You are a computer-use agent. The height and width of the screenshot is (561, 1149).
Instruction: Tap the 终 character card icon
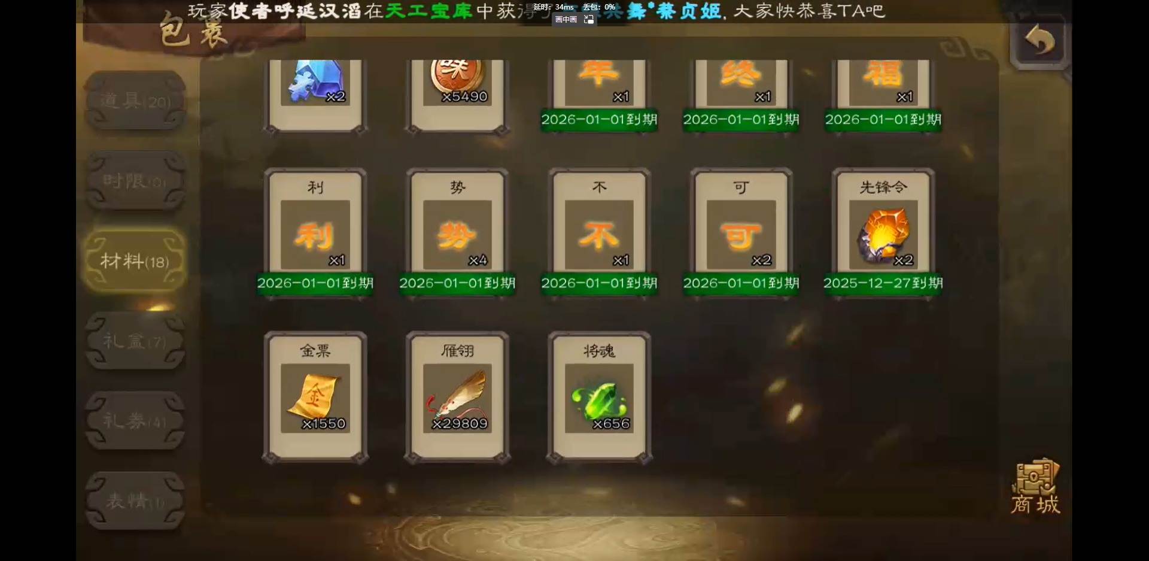(741, 83)
